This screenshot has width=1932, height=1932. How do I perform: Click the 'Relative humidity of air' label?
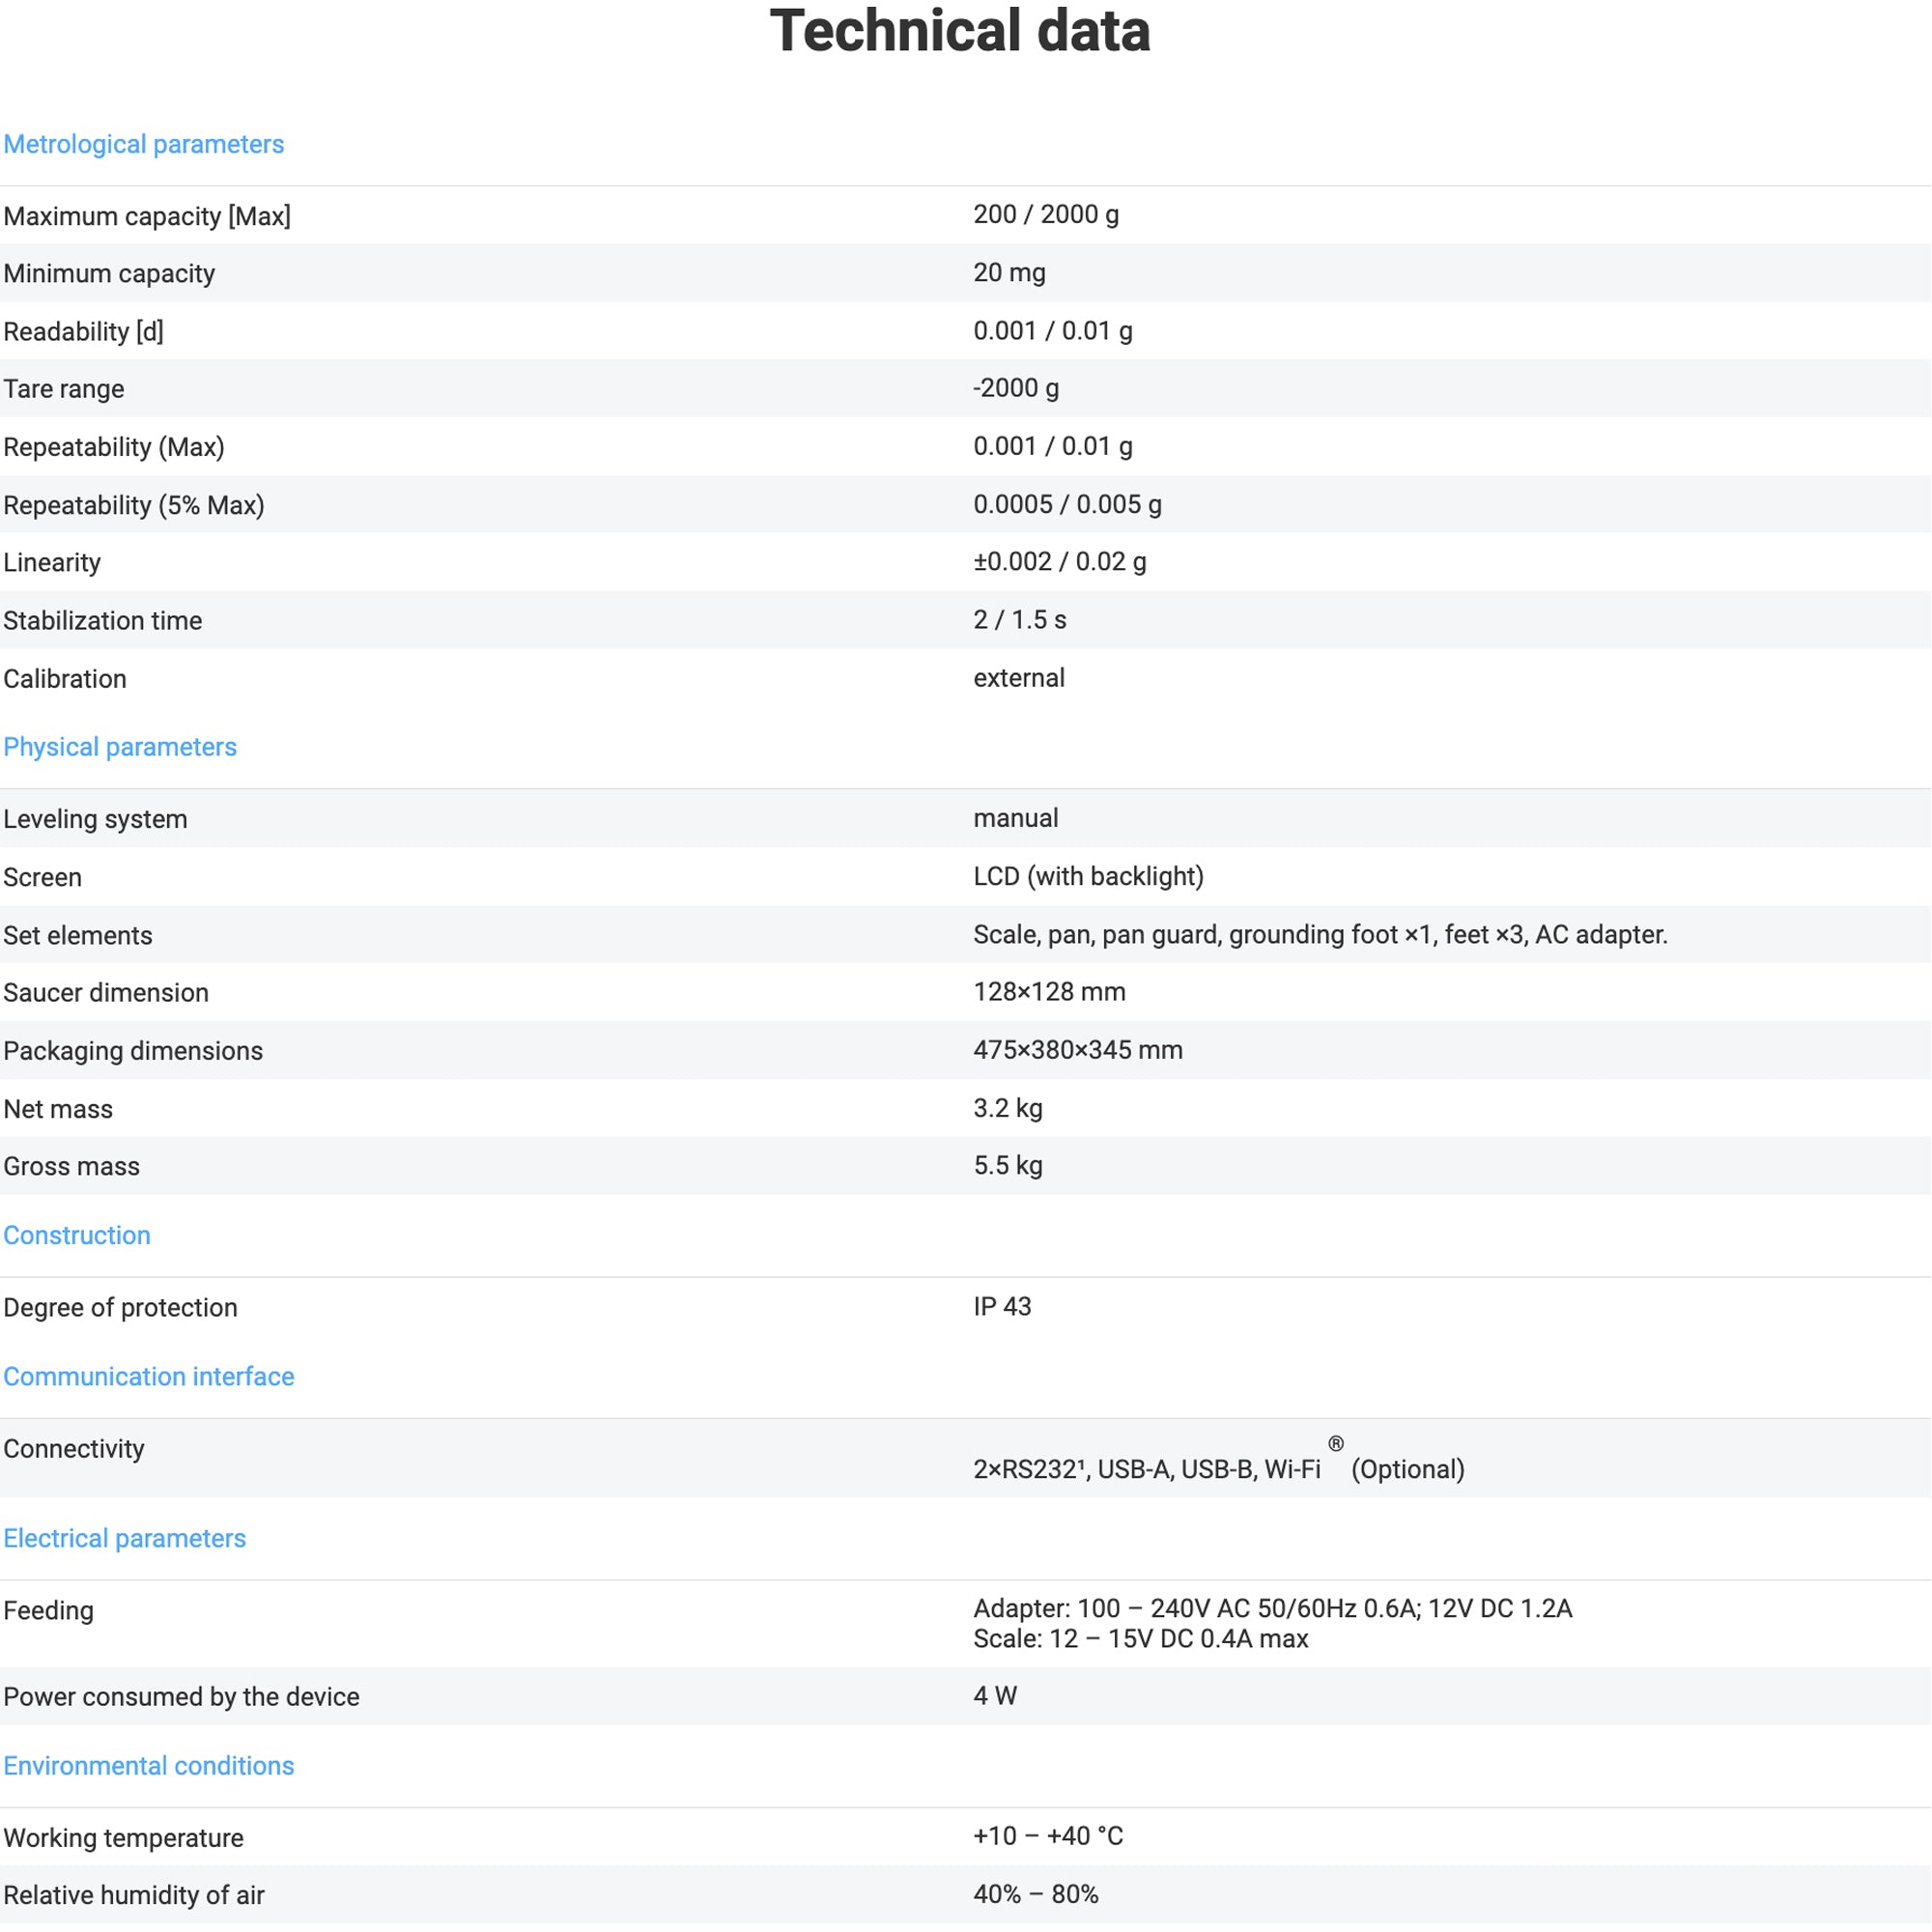pyautogui.click(x=134, y=1895)
